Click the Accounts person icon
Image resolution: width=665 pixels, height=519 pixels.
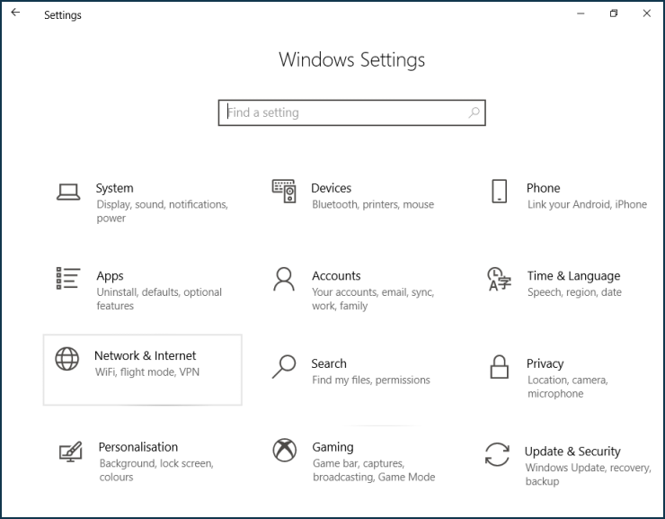[x=284, y=279]
